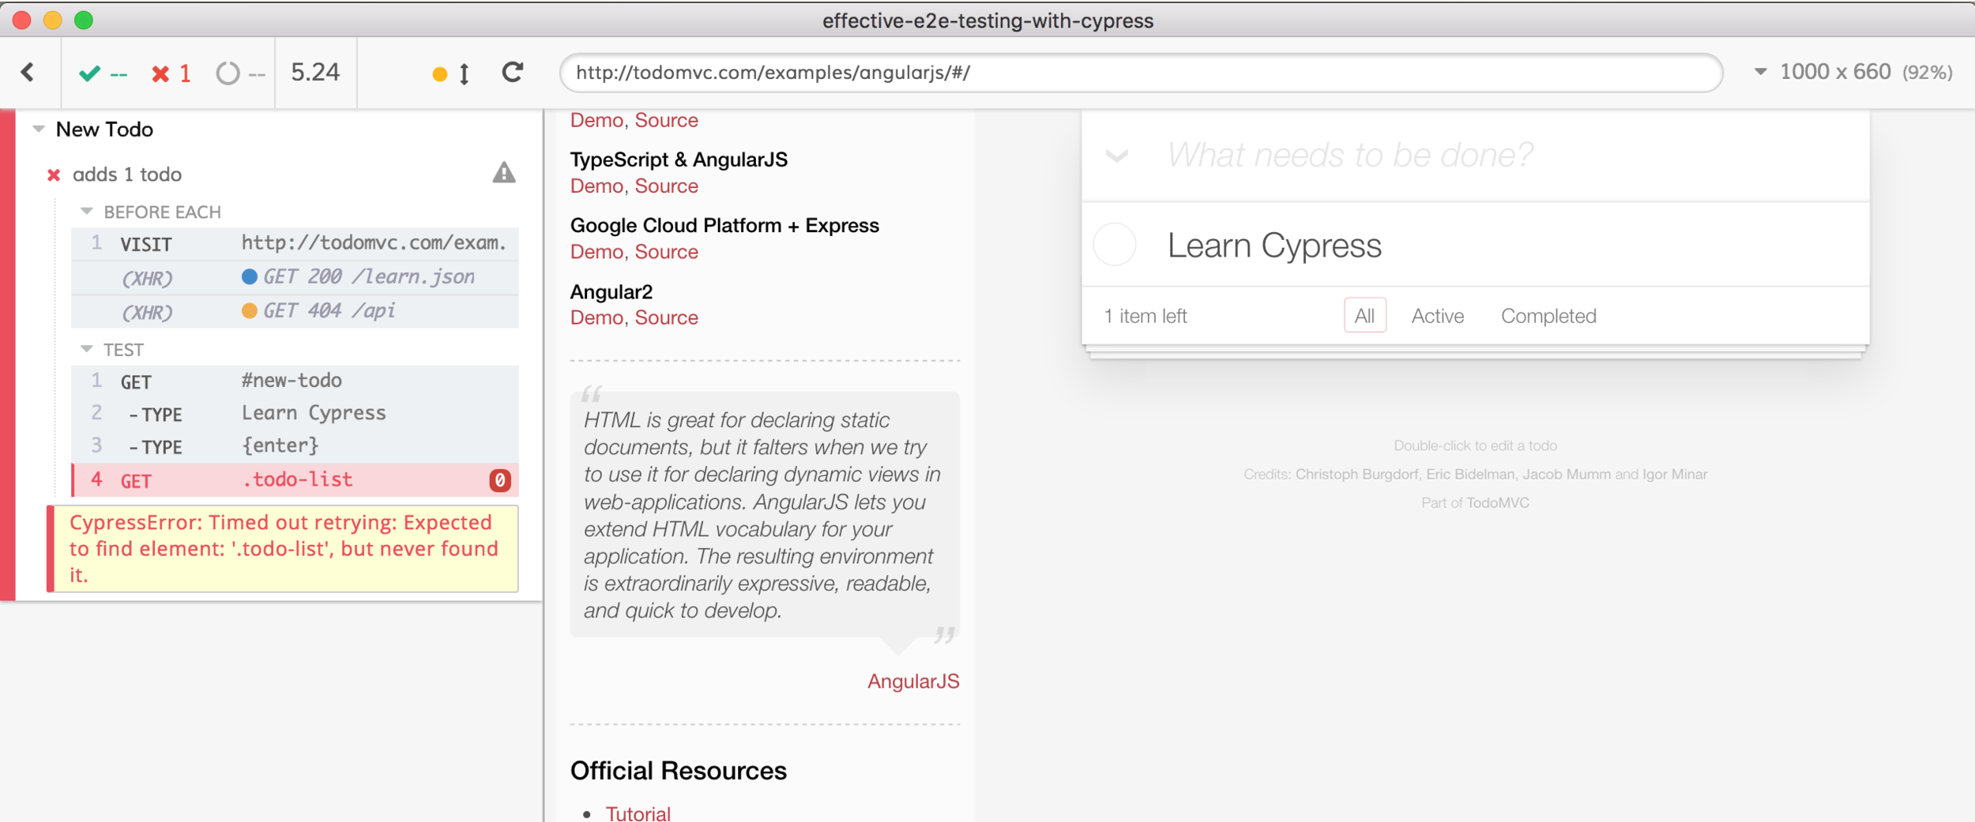This screenshot has width=1975, height=822.
Task: Click the Official Resources heading
Action: 679,771
